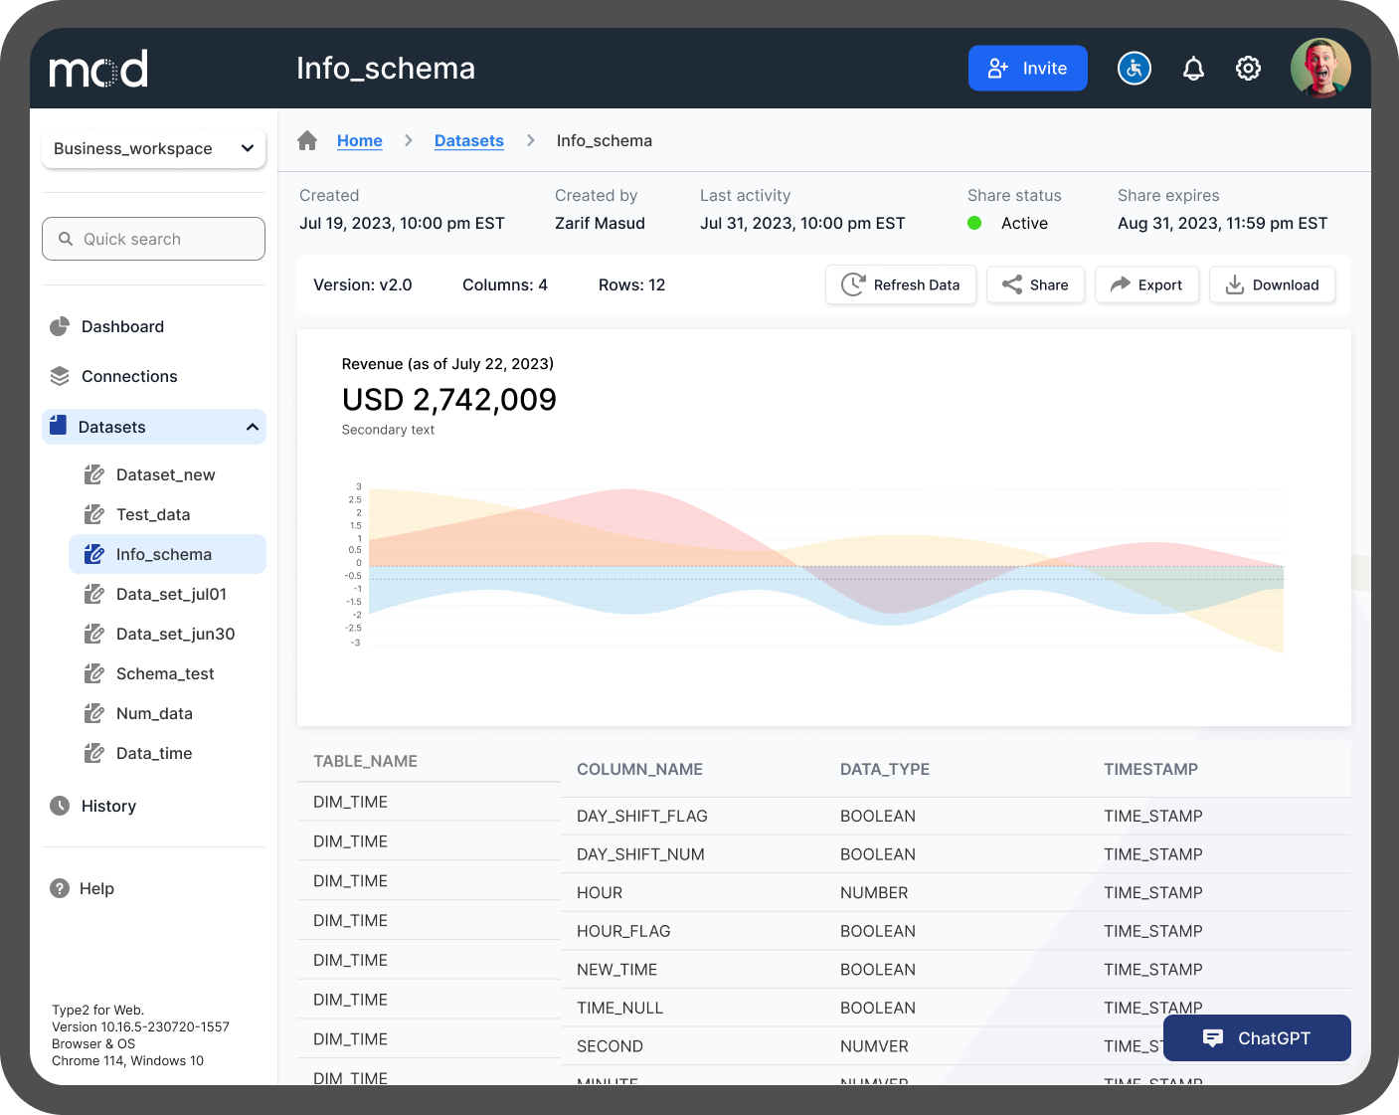Click the History clock icon
This screenshot has height=1115, width=1399.
click(x=60, y=806)
